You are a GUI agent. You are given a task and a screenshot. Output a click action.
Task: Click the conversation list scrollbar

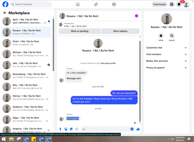tap(53, 45)
